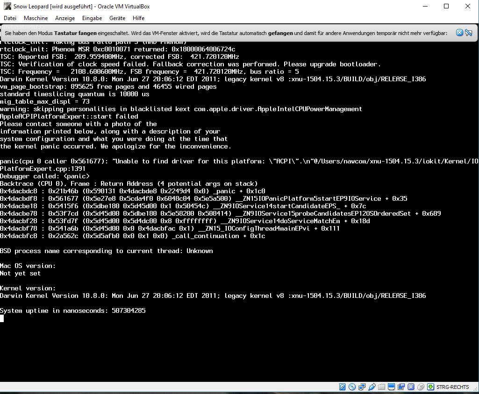Screen dimensions: 479x394
Task: Click the '_call_continuation + 0x1c' backtrace line
Action: (x=133, y=236)
